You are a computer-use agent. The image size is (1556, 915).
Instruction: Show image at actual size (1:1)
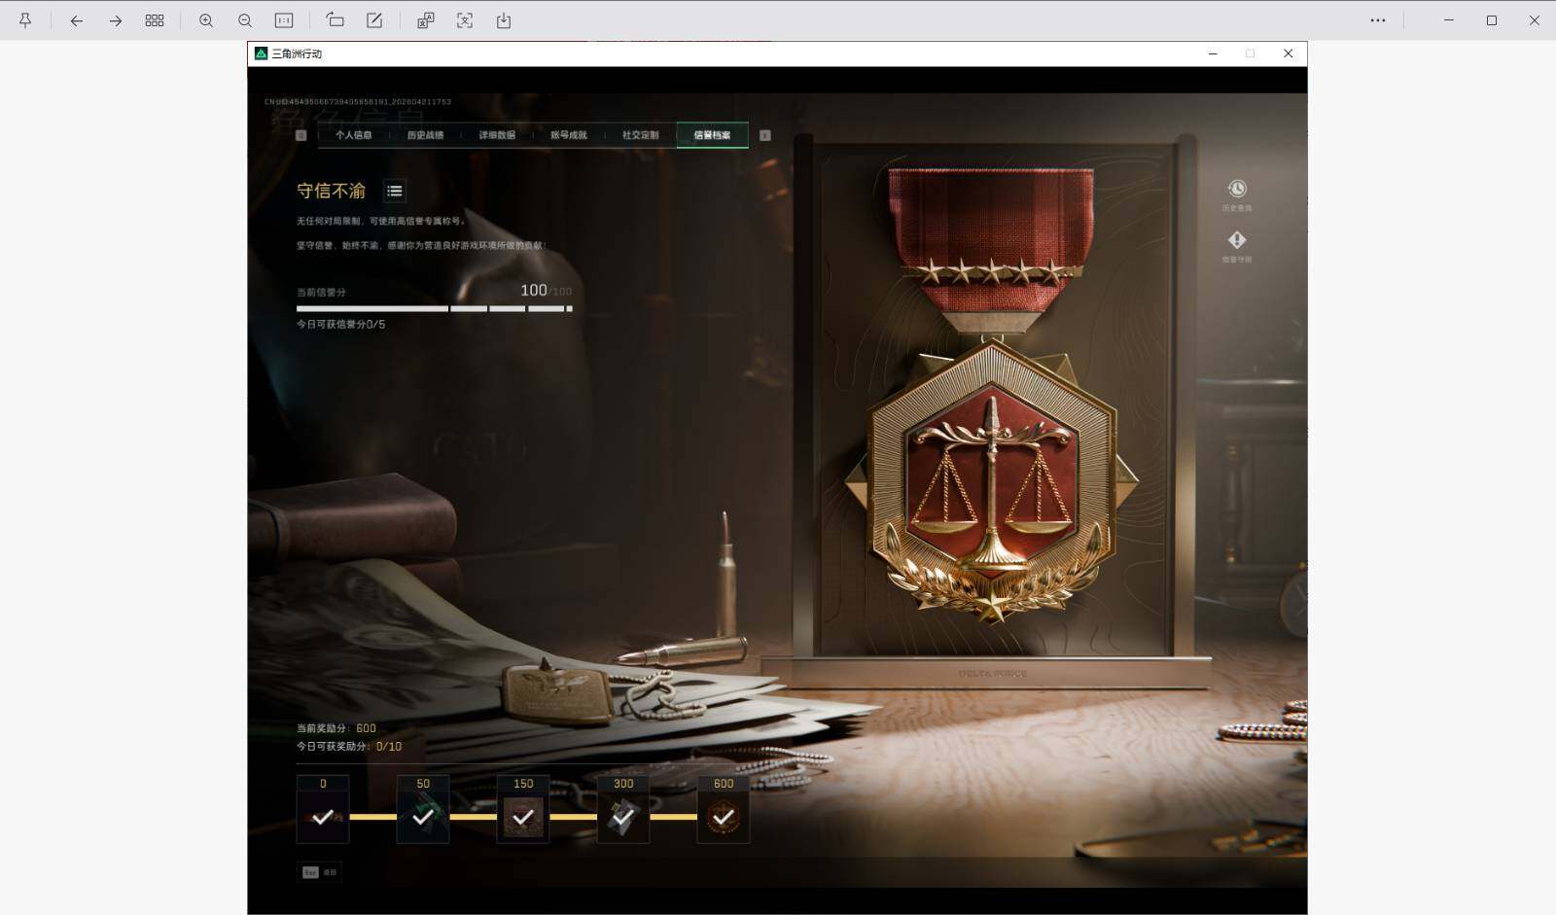point(284,20)
